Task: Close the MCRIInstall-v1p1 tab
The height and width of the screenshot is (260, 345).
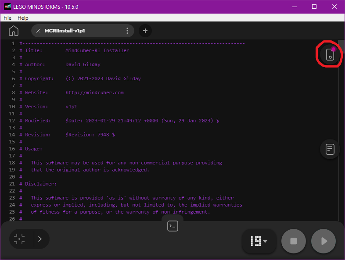Action: tap(38, 31)
